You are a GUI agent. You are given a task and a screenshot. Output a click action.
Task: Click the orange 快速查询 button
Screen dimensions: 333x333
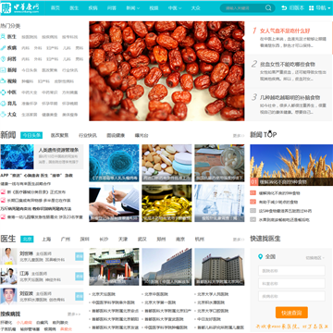291,313
